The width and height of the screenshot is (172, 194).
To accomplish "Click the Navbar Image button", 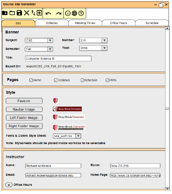I will click(24, 110).
